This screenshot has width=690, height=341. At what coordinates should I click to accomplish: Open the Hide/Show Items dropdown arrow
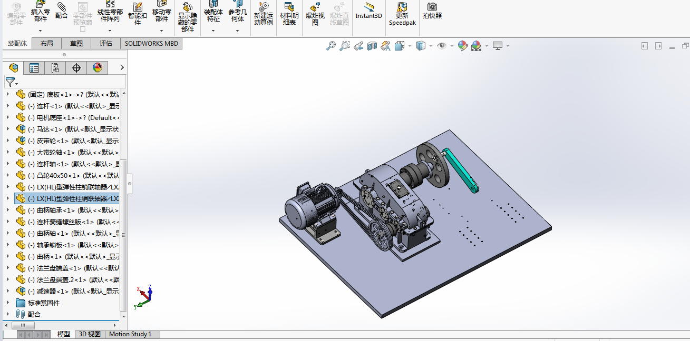tap(452, 46)
